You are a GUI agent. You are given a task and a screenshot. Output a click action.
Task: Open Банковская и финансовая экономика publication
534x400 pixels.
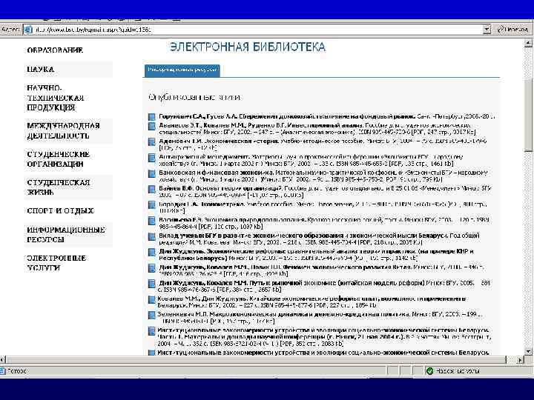[x=323, y=176]
